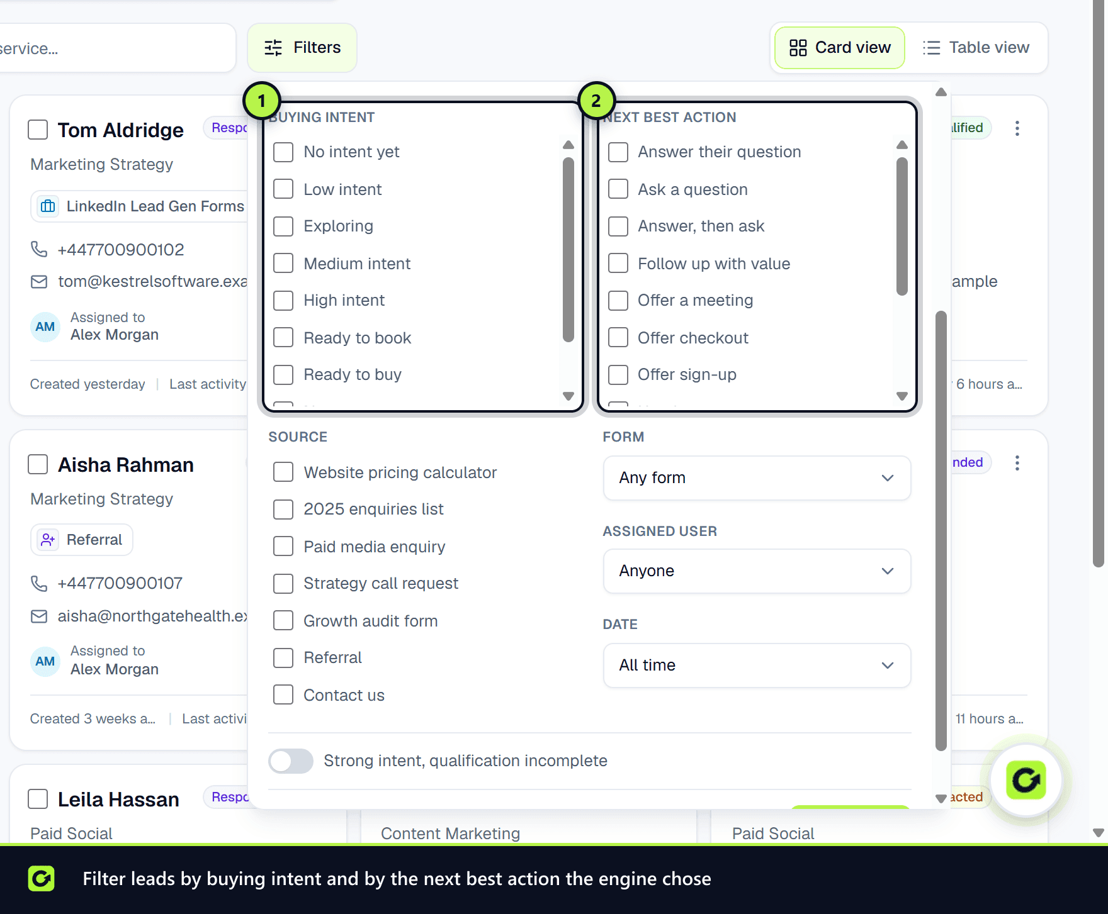
Task: Click the AM avatar on Tom Aldridge's card
Action: pyautogui.click(x=45, y=326)
